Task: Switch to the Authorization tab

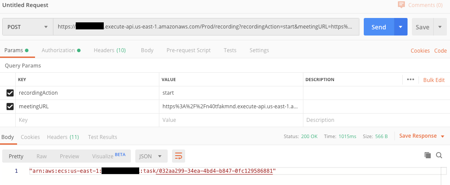Action: point(61,50)
